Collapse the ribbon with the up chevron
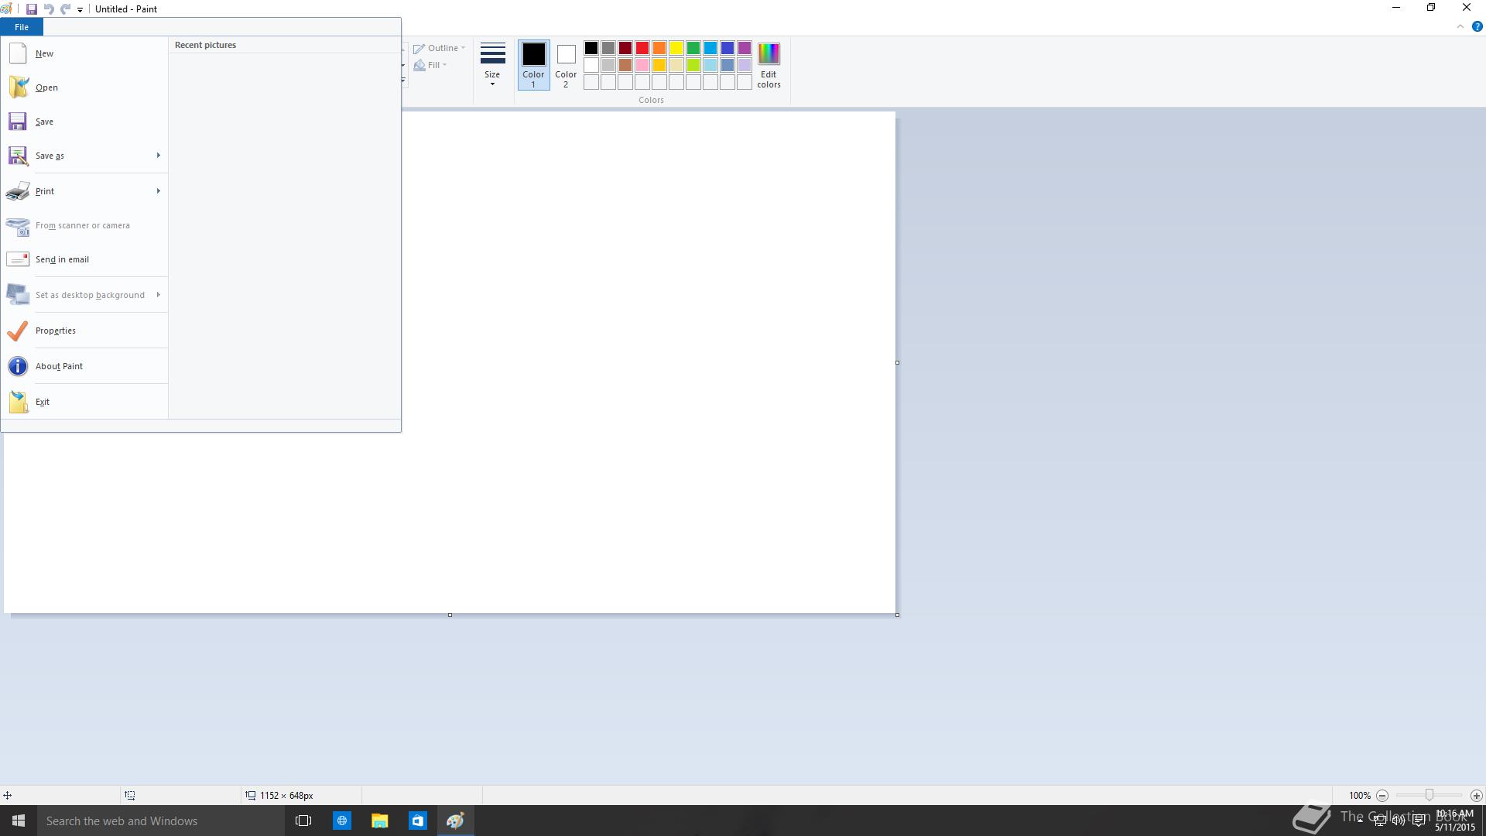Viewport: 1486px width, 836px height. tap(1460, 26)
